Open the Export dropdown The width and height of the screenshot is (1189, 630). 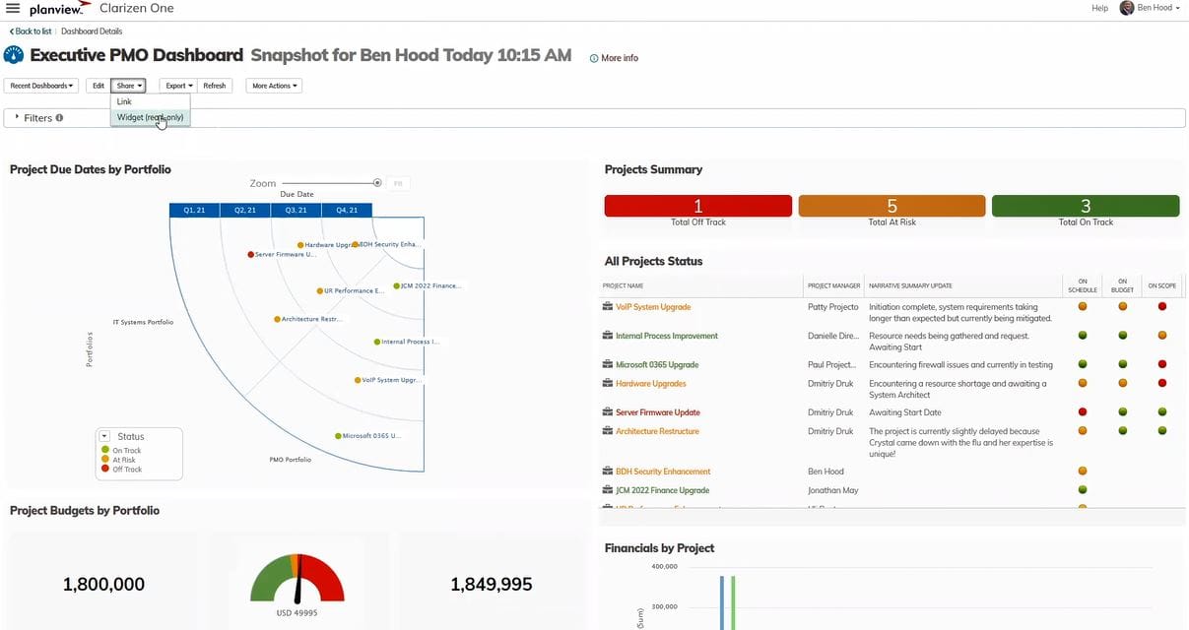tap(176, 86)
